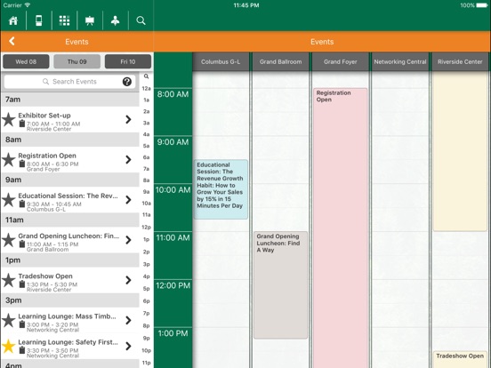Open the speaker person icon

pyautogui.click(x=116, y=20)
